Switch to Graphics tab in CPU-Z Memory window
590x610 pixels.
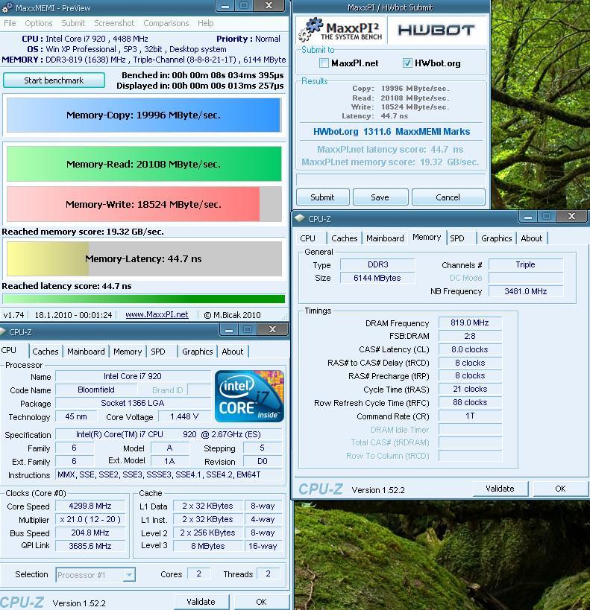pos(497,238)
